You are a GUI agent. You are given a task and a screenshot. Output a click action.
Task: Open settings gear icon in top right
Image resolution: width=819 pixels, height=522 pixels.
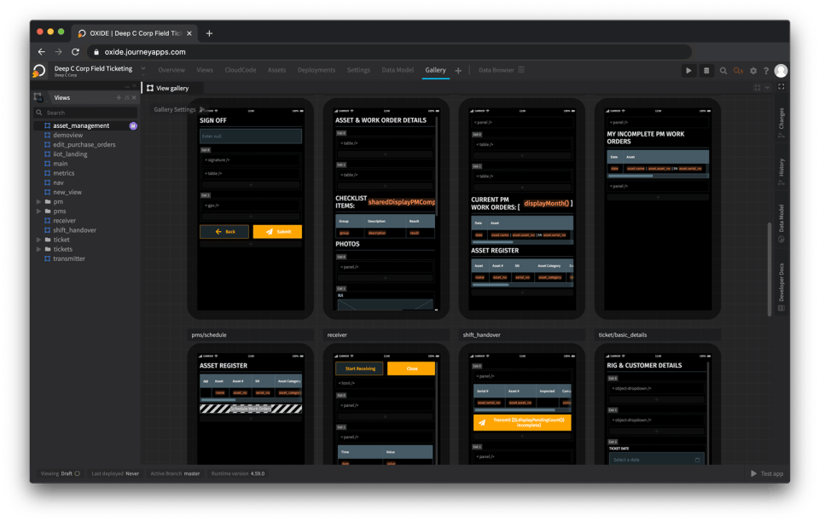point(752,71)
